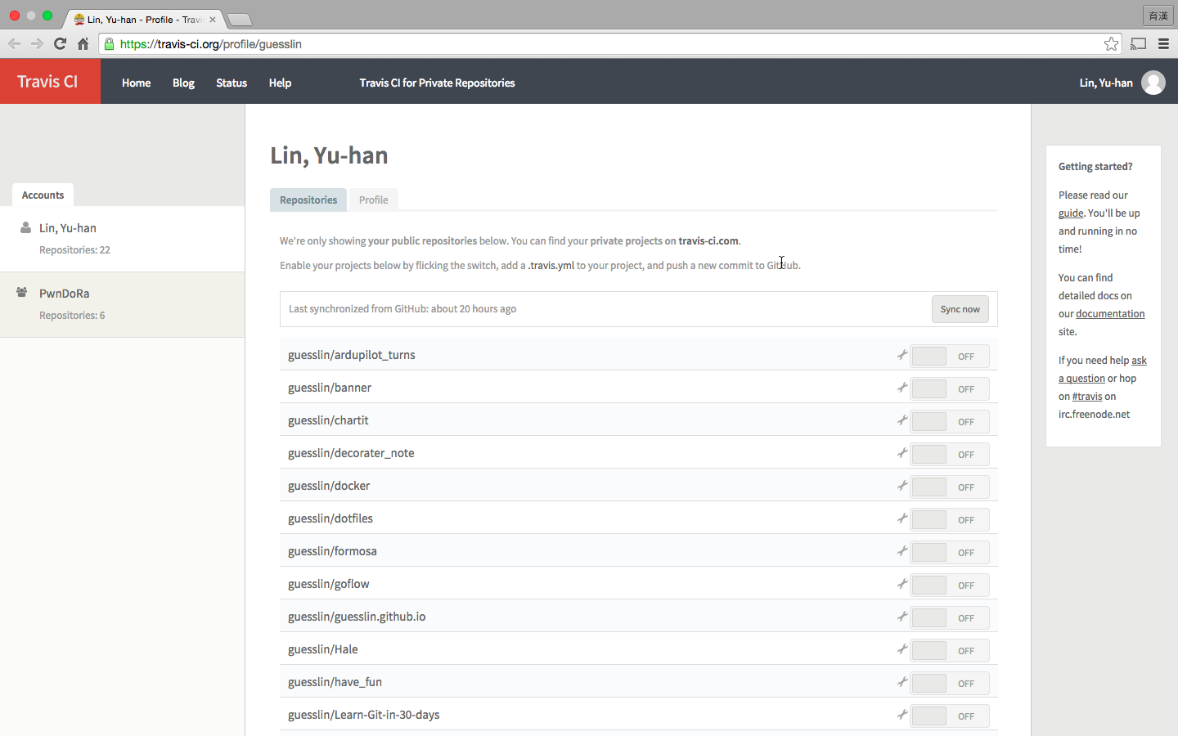Viewport: 1178px width, 736px height.
Task: Open settings wrench for guesslin/Learn-Git-in-30-days
Action: click(x=902, y=715)
